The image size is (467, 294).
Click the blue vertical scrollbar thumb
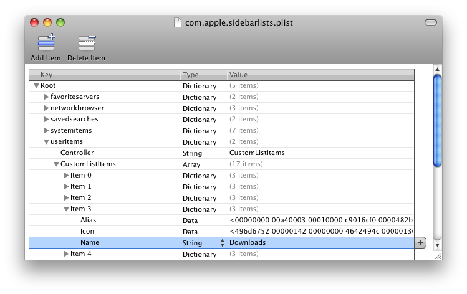(x=437, y=121)
